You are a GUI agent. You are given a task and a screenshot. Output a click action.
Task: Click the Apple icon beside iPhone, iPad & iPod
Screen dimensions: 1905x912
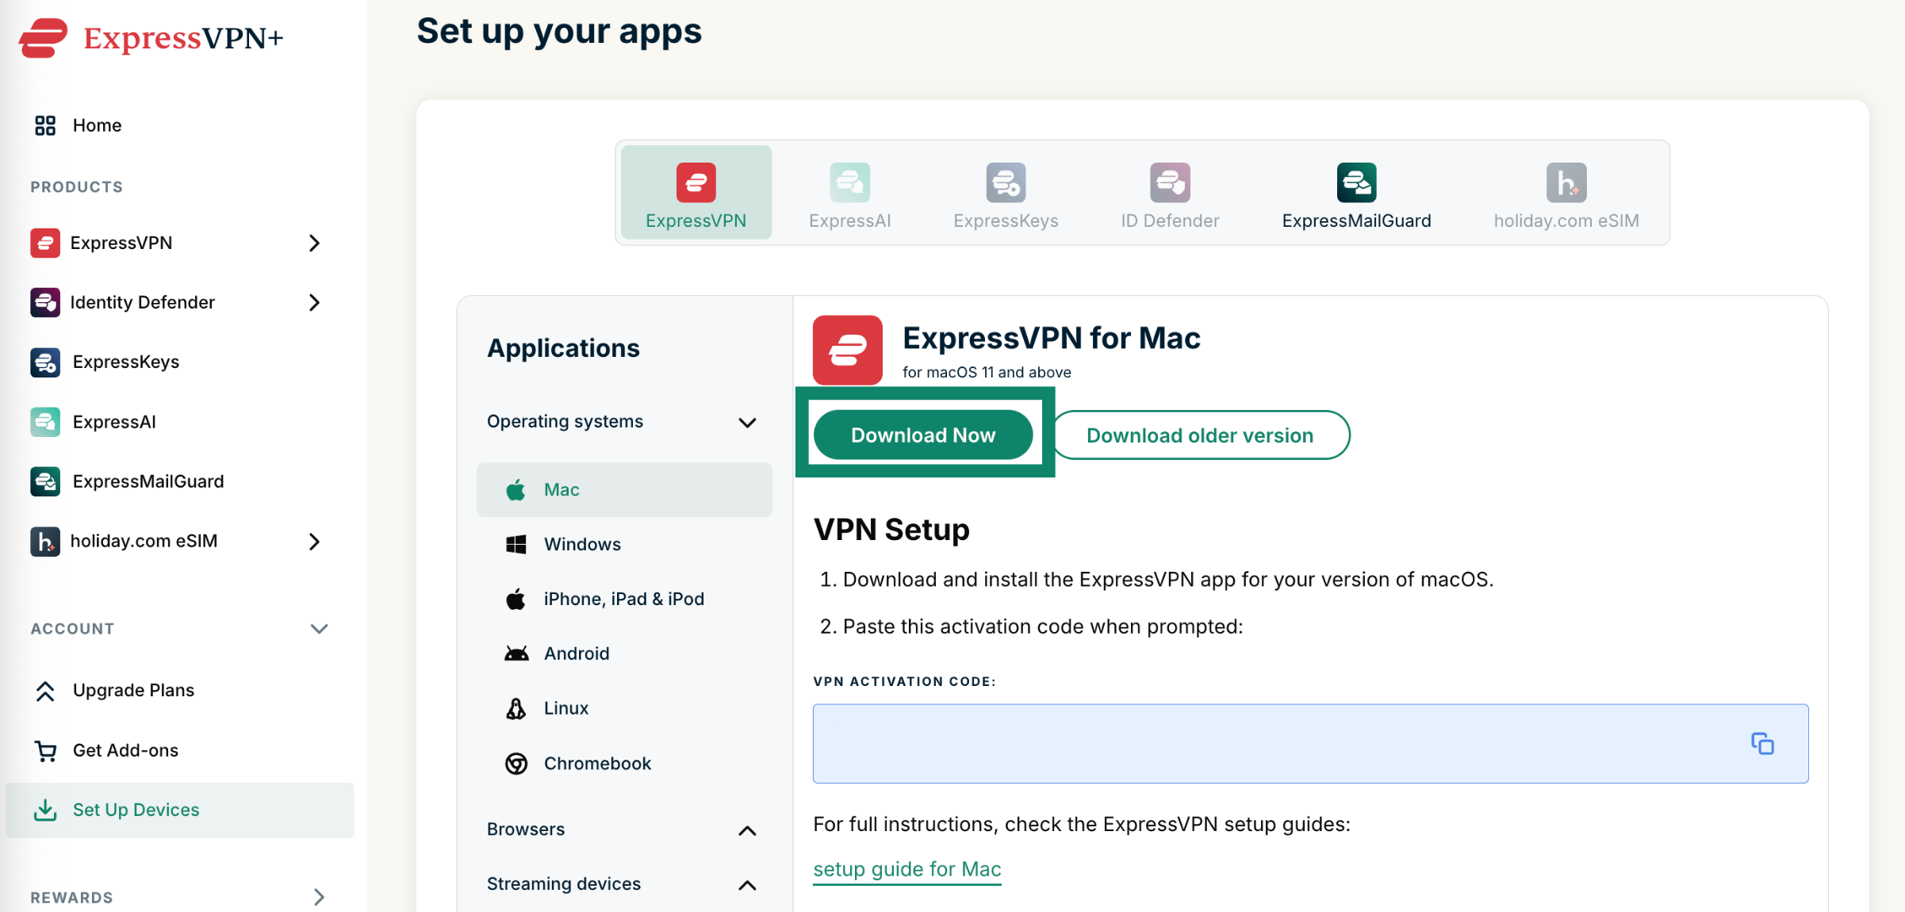[x=516, y=599]
